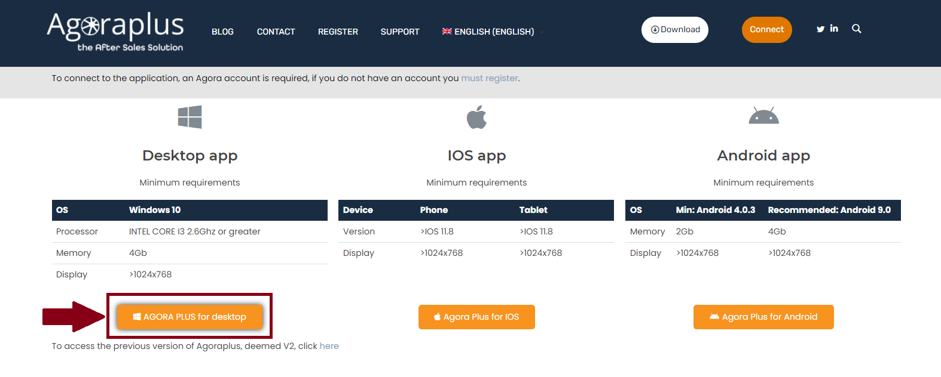This screenshot has height=377, width=941.
Task: Click the orange Connect button
Action: coord(767,30)
